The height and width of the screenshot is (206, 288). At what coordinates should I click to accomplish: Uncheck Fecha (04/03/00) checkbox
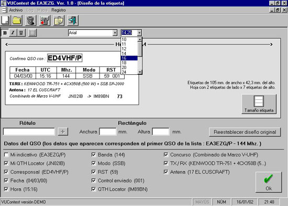6,180
